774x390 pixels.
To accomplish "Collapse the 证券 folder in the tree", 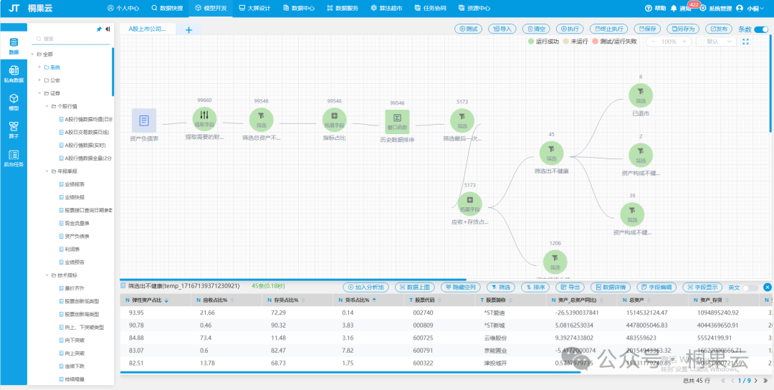I will point(40,93).
